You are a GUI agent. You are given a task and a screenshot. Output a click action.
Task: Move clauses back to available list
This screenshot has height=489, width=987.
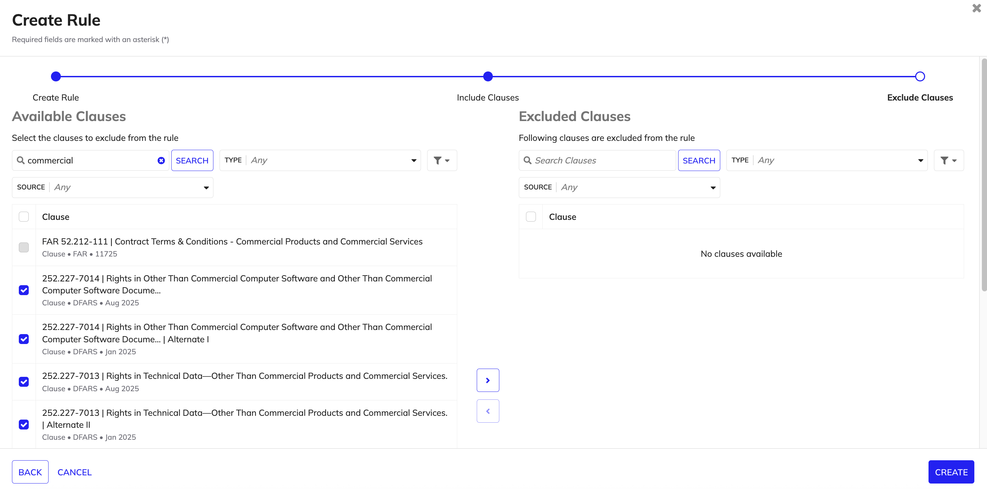pos(488,411)
